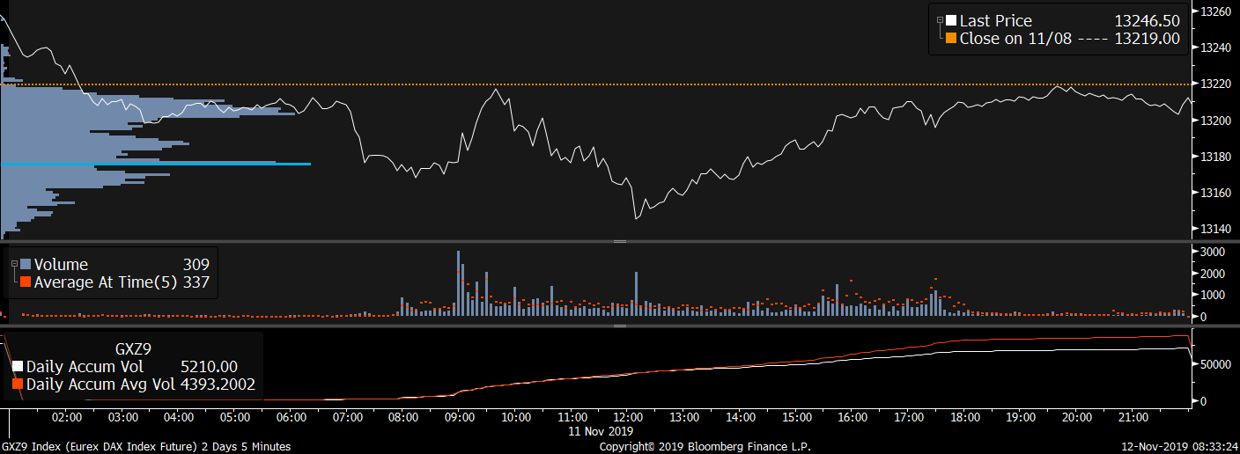This screenshot has height=454, width=1240.
Task: Click the 13220 price axis label
Action: point(1217,84)
